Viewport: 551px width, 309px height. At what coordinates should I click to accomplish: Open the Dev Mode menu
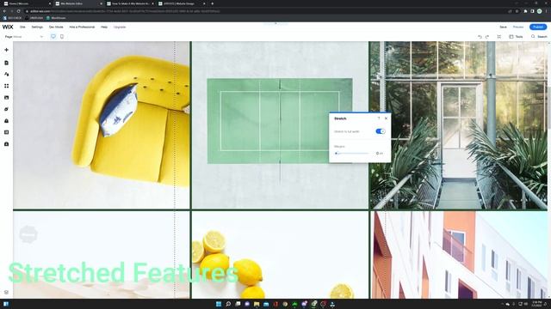click(x=56, y=27)
